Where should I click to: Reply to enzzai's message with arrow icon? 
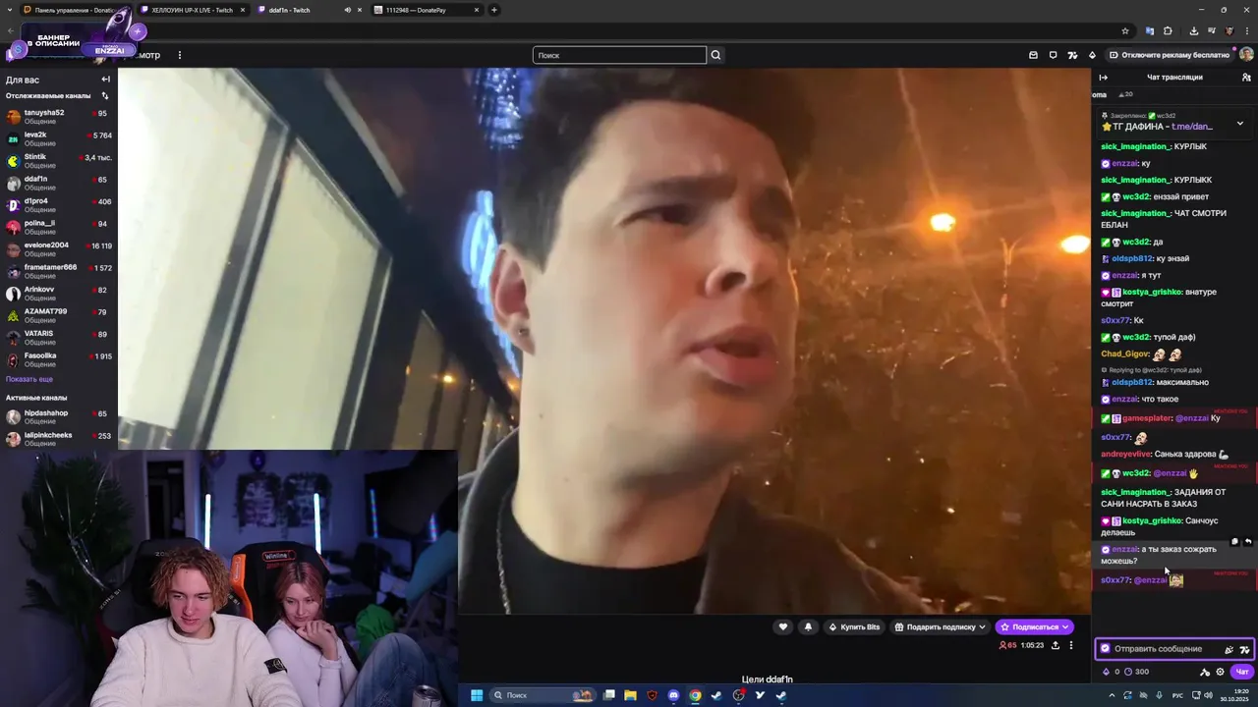click(1248, 541)
